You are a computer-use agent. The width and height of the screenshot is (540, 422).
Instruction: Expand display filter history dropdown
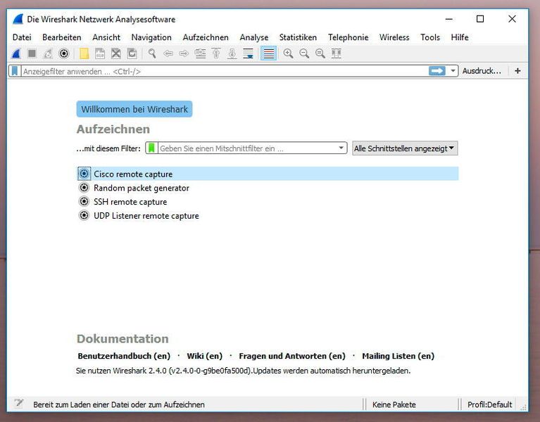coord(453,71)
